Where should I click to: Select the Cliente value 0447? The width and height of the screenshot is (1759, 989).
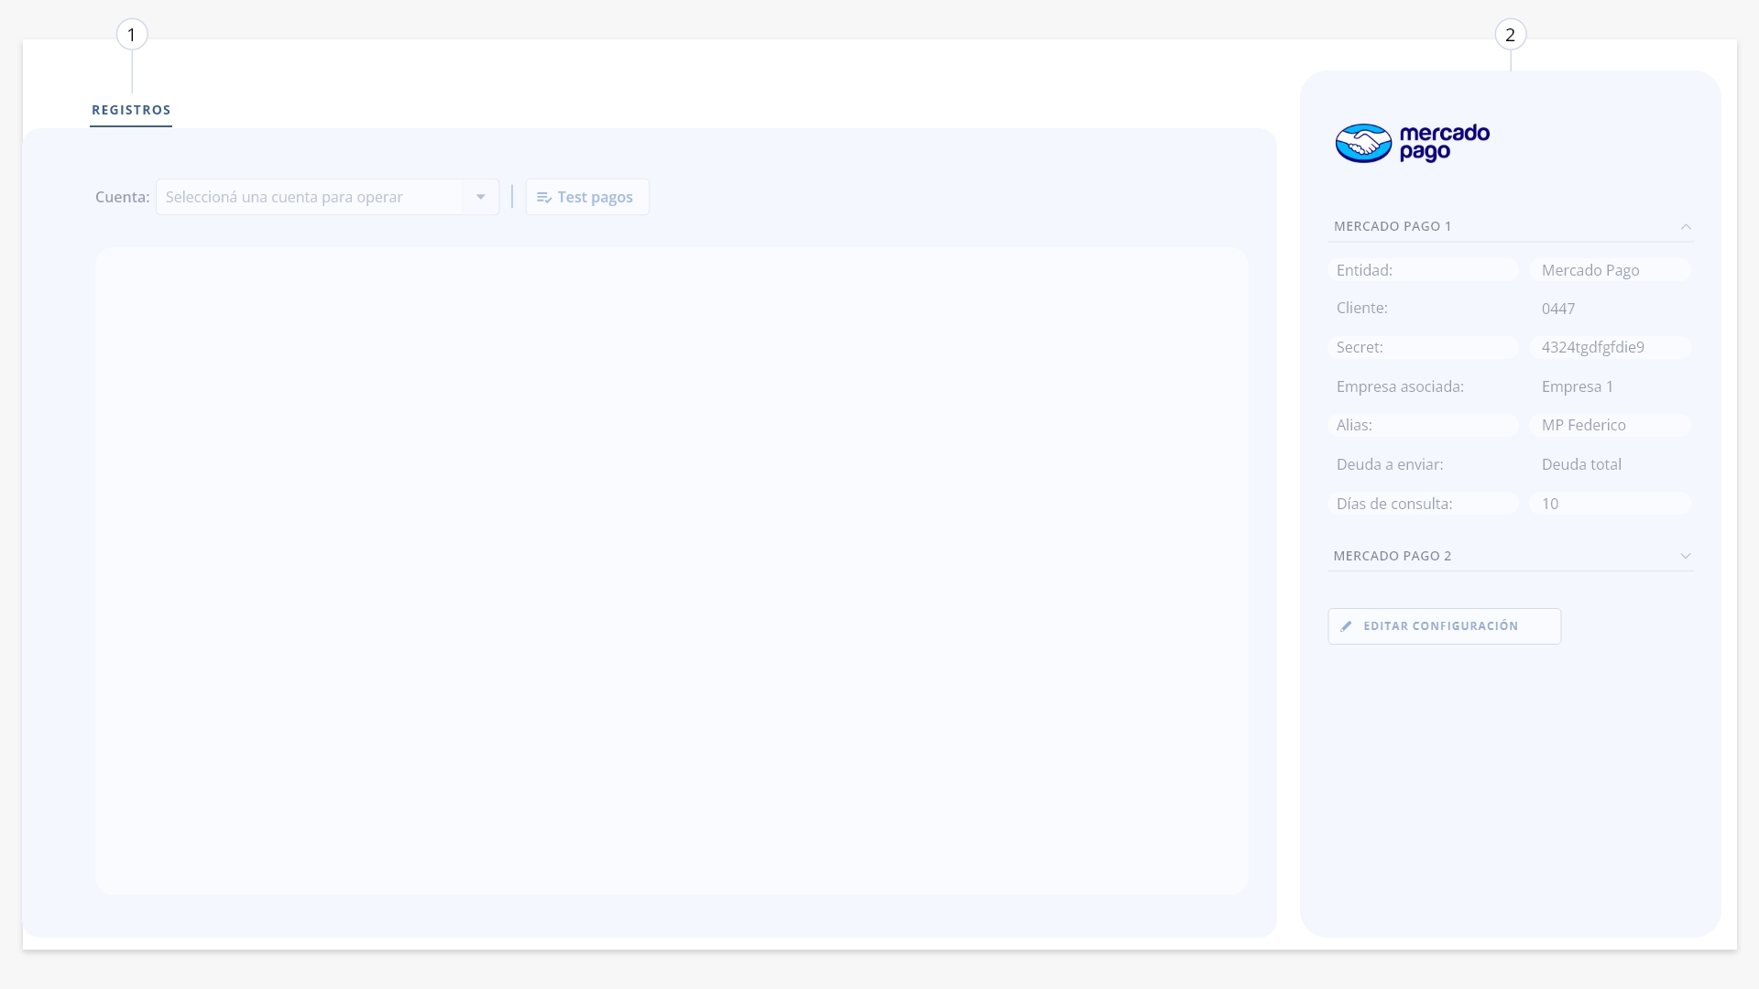1558,309
